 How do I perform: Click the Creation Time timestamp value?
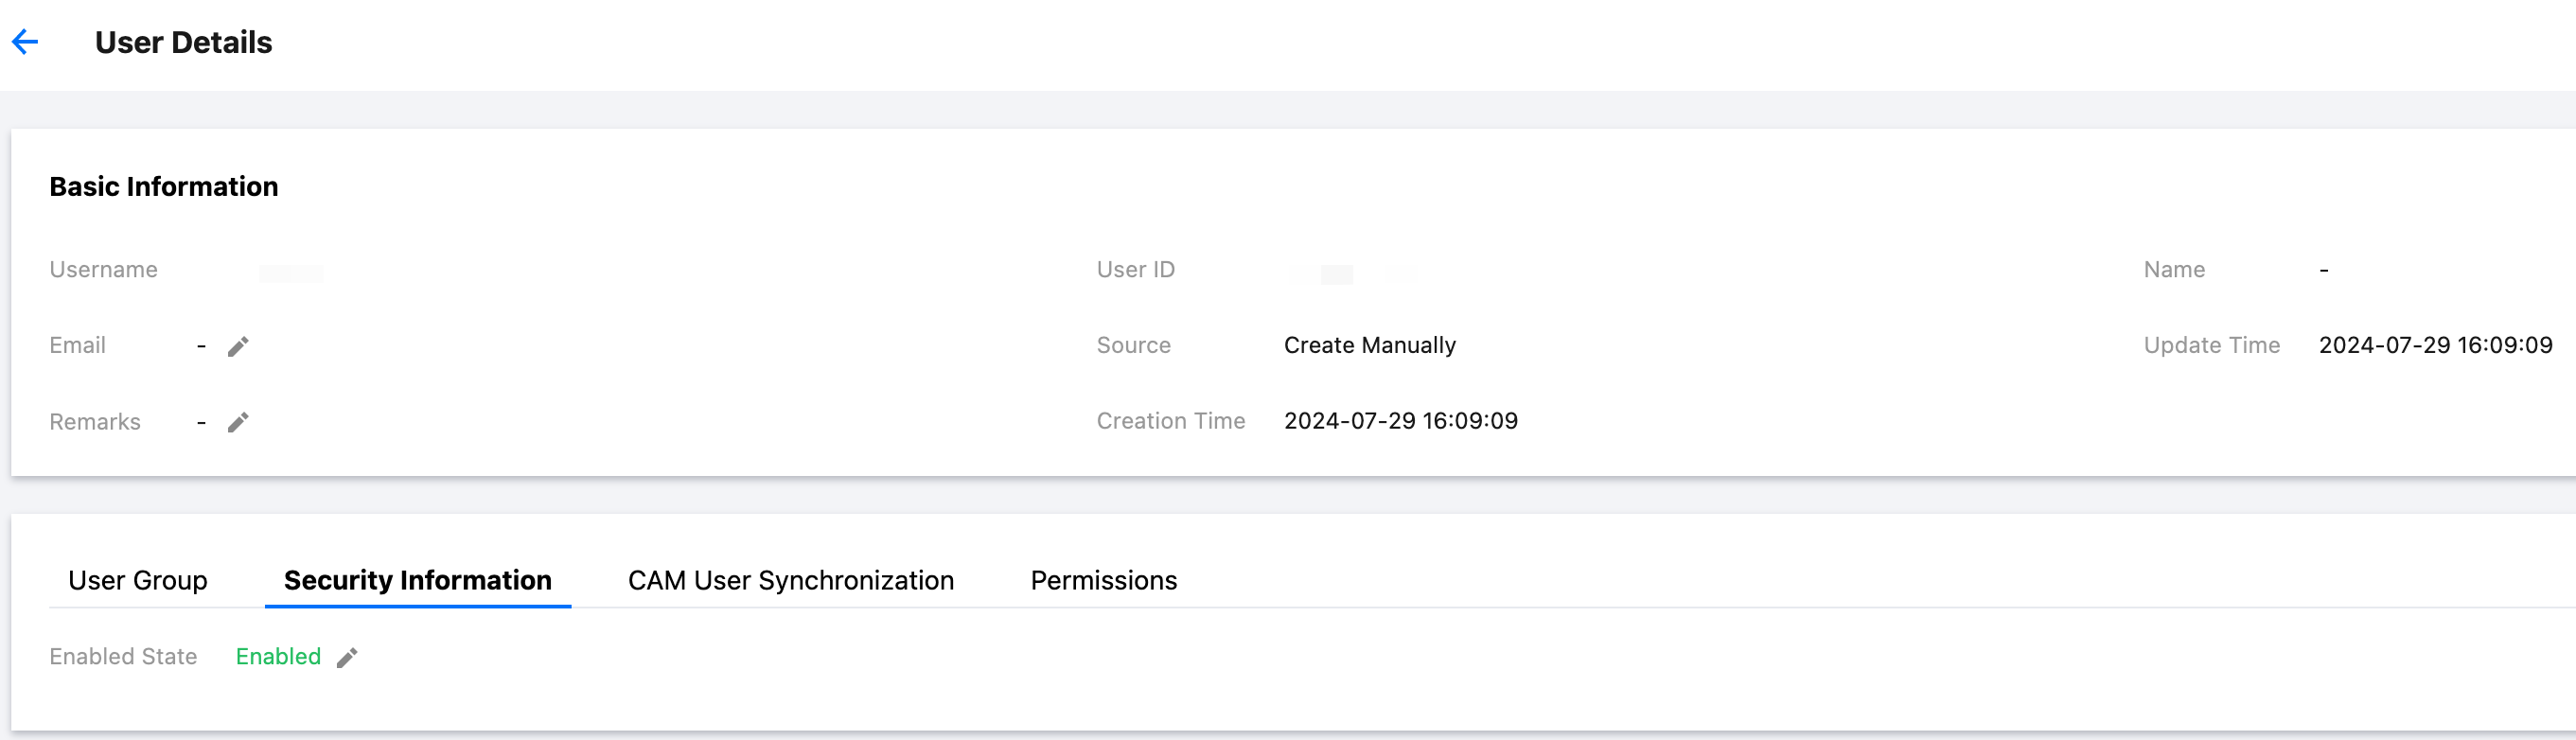tap(1400, 421)
